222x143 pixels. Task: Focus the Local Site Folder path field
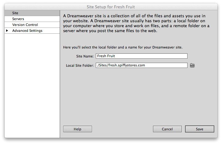[141, 65]
